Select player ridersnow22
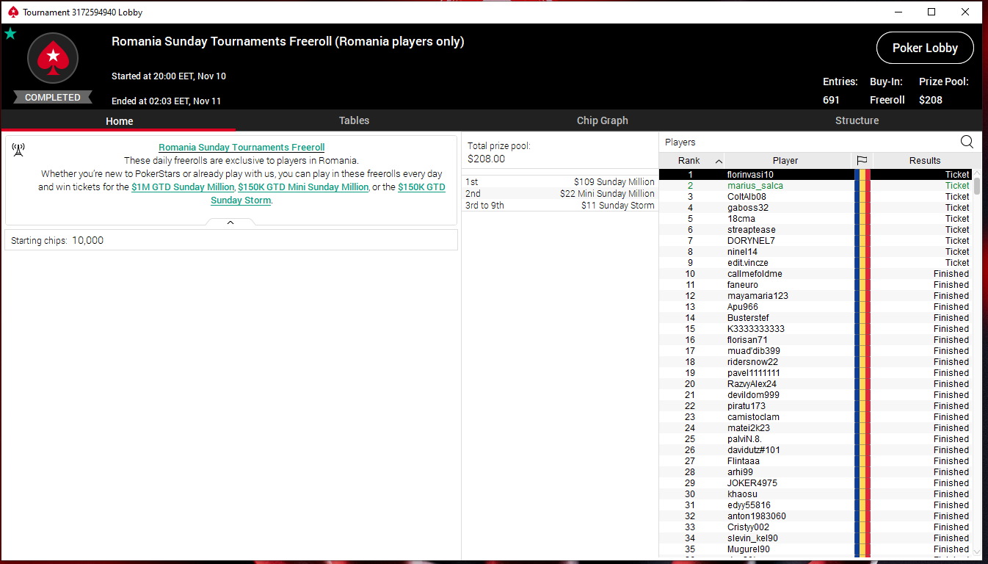 [x=816, y=362]
